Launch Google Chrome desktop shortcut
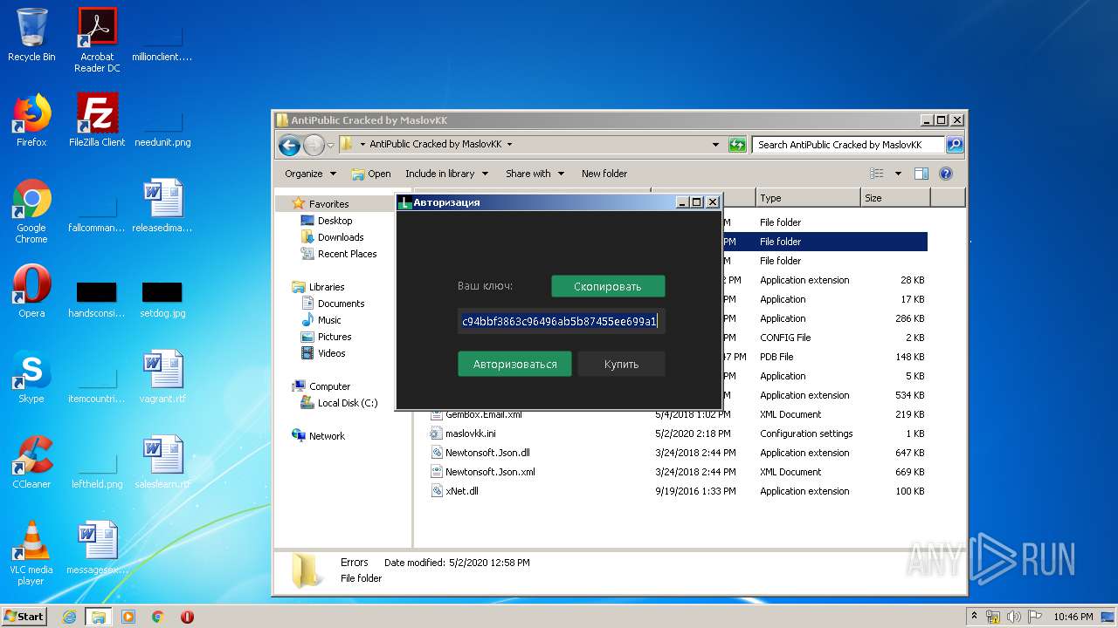 point(31,211)
